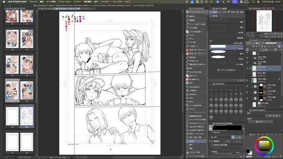Select Erase Along Edge tool
Image resolution: width=283 pixels, height=159 pixels.
pyautogui.click(x=196, y=72)
